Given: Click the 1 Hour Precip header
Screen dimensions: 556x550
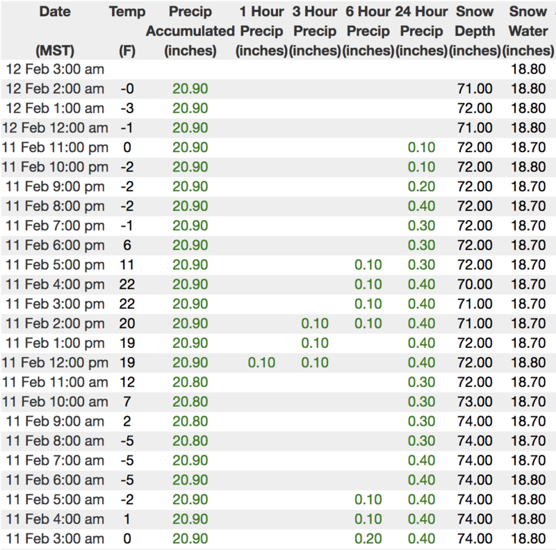Looking at the screenshot, I should click(261, 31).
